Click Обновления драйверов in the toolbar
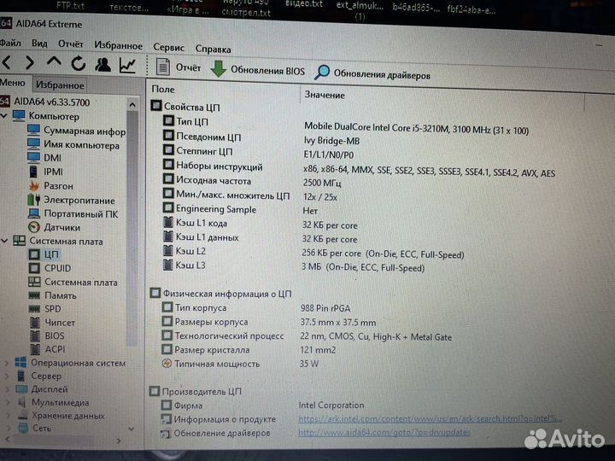The image size is (615, 461). point(372,74)
